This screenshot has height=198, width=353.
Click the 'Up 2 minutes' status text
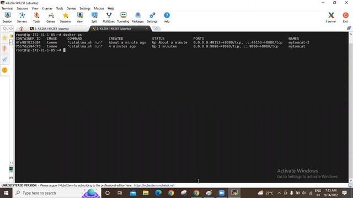[x=164, y=46]
